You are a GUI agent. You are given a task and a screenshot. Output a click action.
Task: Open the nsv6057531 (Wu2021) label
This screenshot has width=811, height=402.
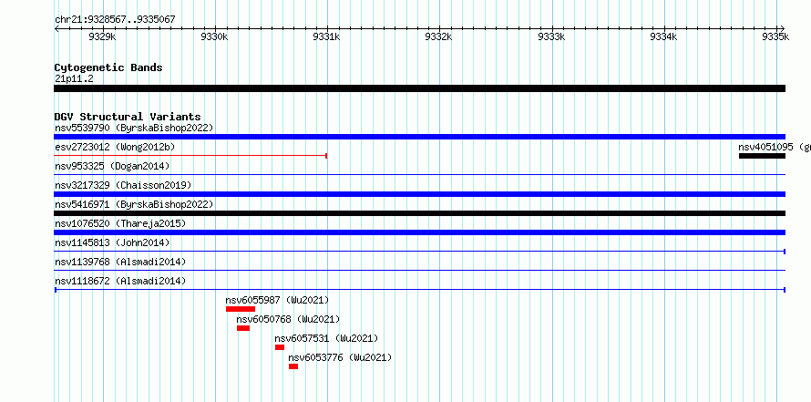pos(326,338)
